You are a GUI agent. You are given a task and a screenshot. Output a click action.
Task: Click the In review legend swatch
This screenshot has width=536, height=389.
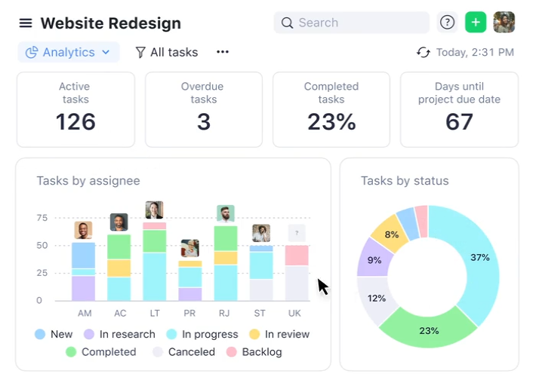pyautogui.click(x=254, y=334)
